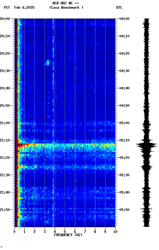This screenshot has height=250, width=159.
Task: Click the UTC time label 04:50
Action: pyautogui.click(x=124, y=106)
